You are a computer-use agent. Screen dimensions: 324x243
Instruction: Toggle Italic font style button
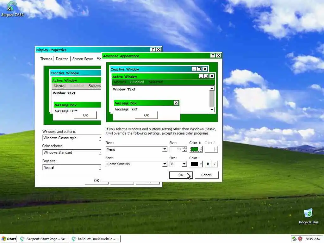215,164
